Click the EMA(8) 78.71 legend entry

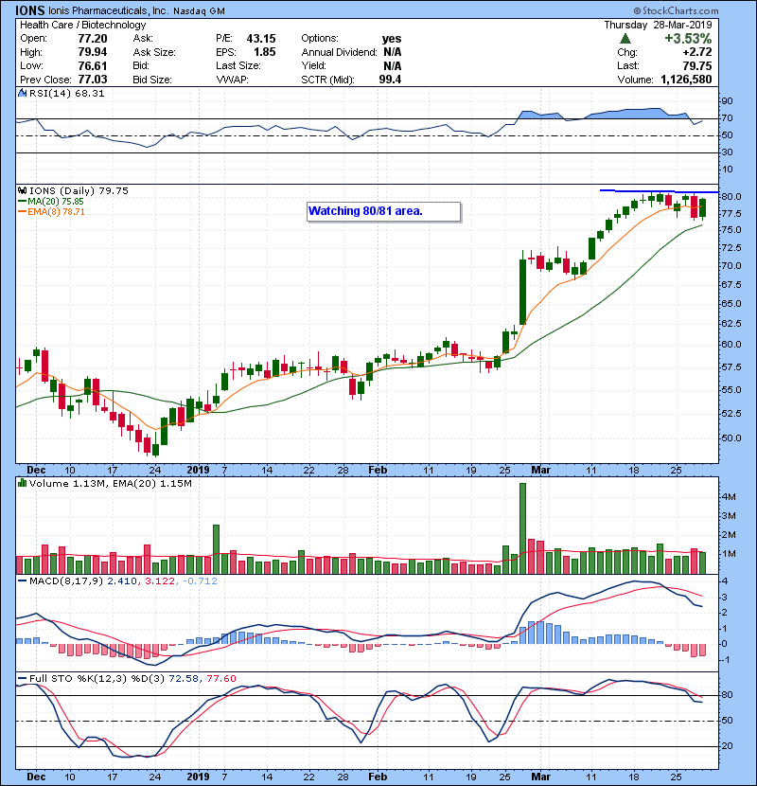point(51,212)
